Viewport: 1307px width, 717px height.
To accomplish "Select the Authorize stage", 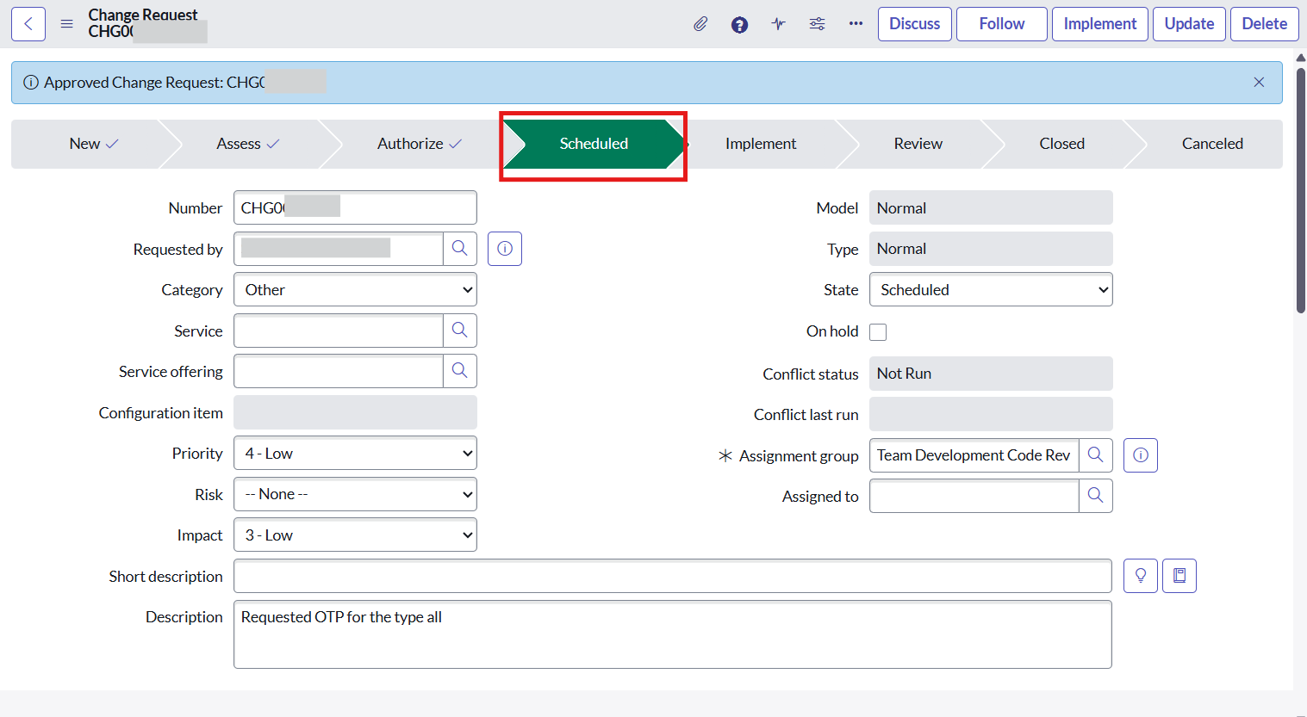I will pyautogui.click(x=419, y=144).
